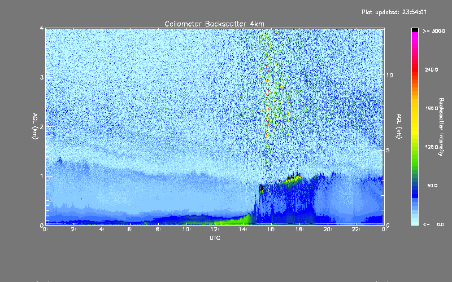Click the black top of the colorbar
The height and width of the screenshot is (282, 452).
click(x=415, y=30)
